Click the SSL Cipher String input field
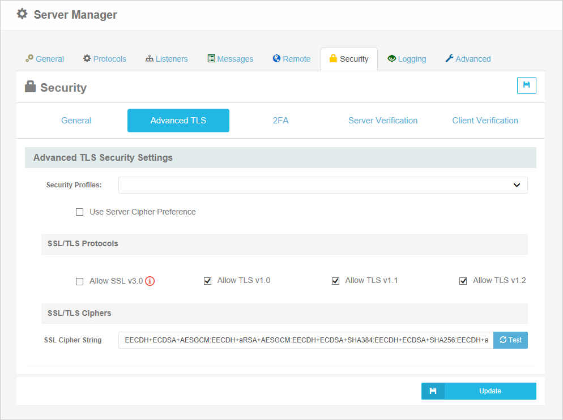 306,340
